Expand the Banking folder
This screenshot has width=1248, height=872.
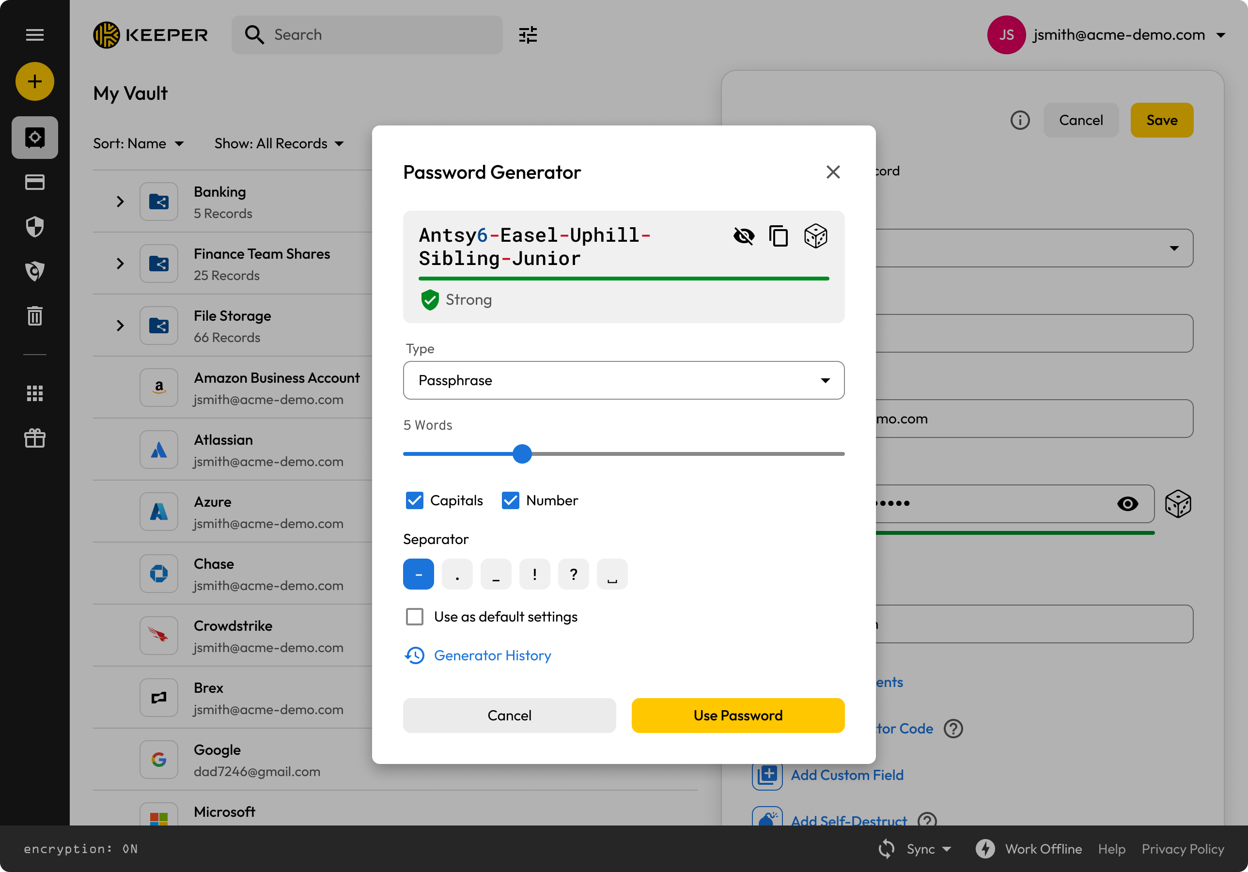pyautogui.click(x=120, y=202)
